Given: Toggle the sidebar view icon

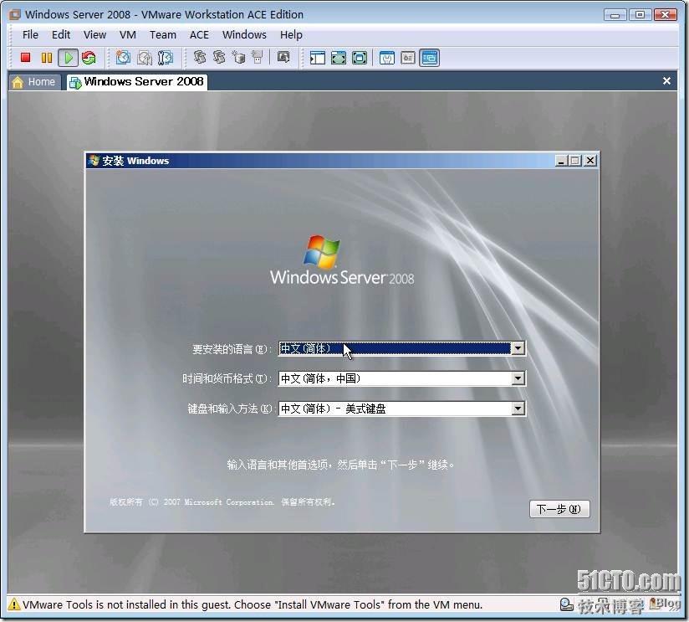Looking at the screenshot, I should coord(317,58).
